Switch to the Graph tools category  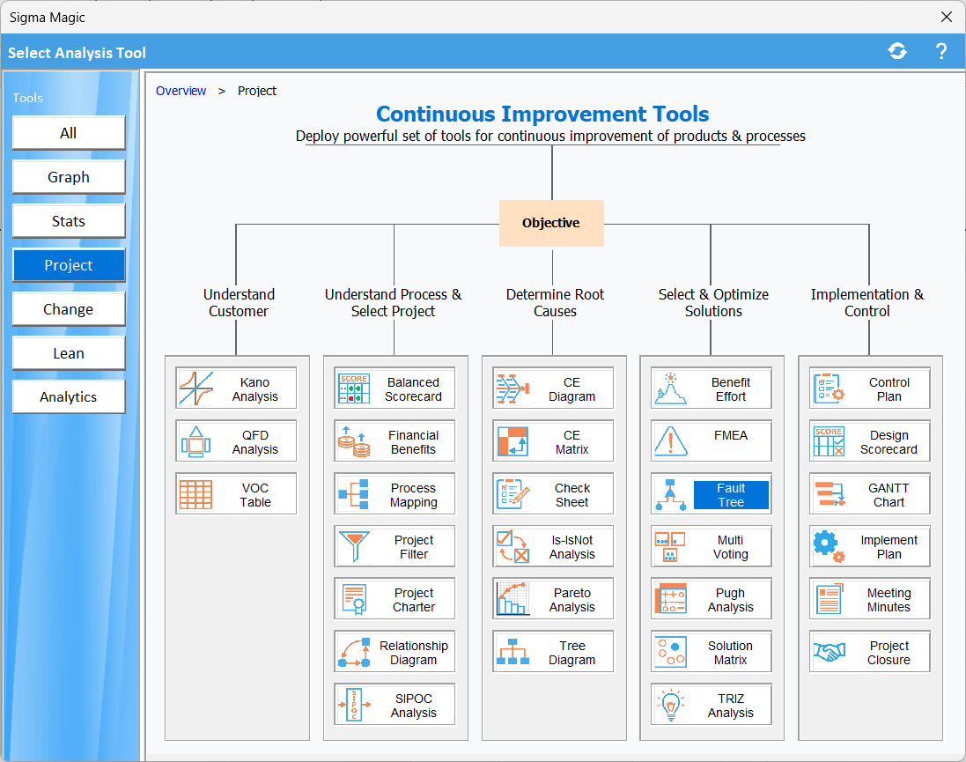pos(69,177)
